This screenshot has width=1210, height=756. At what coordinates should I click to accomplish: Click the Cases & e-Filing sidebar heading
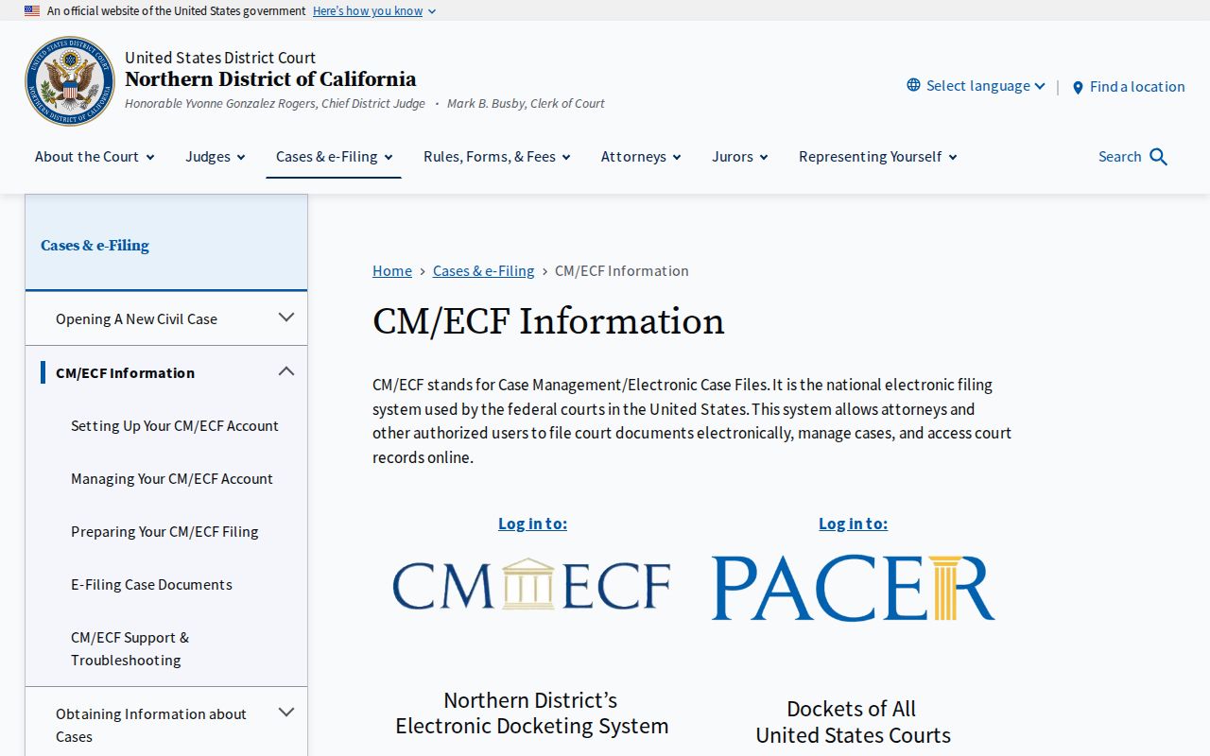coord(95,246)
